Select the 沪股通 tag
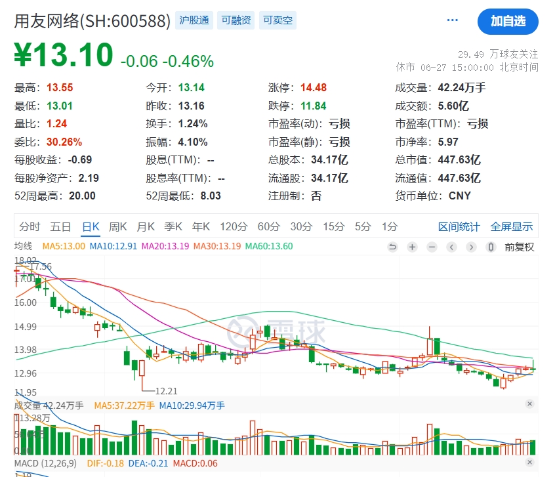 [194, 20]
